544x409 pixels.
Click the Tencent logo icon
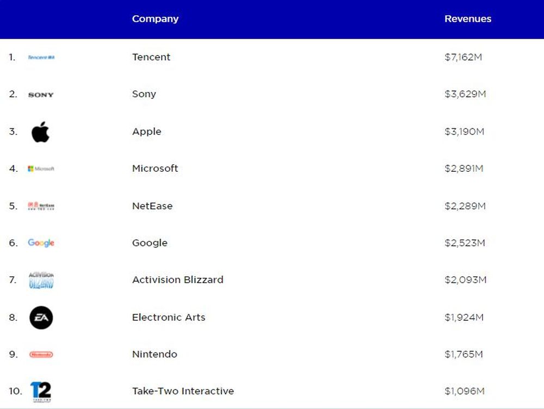tap(41, 57)
